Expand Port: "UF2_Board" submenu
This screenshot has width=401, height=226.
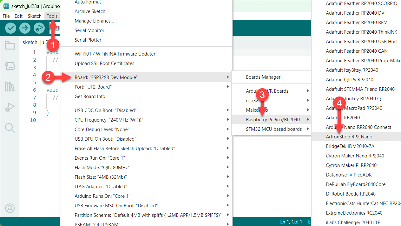coord(146,87)
